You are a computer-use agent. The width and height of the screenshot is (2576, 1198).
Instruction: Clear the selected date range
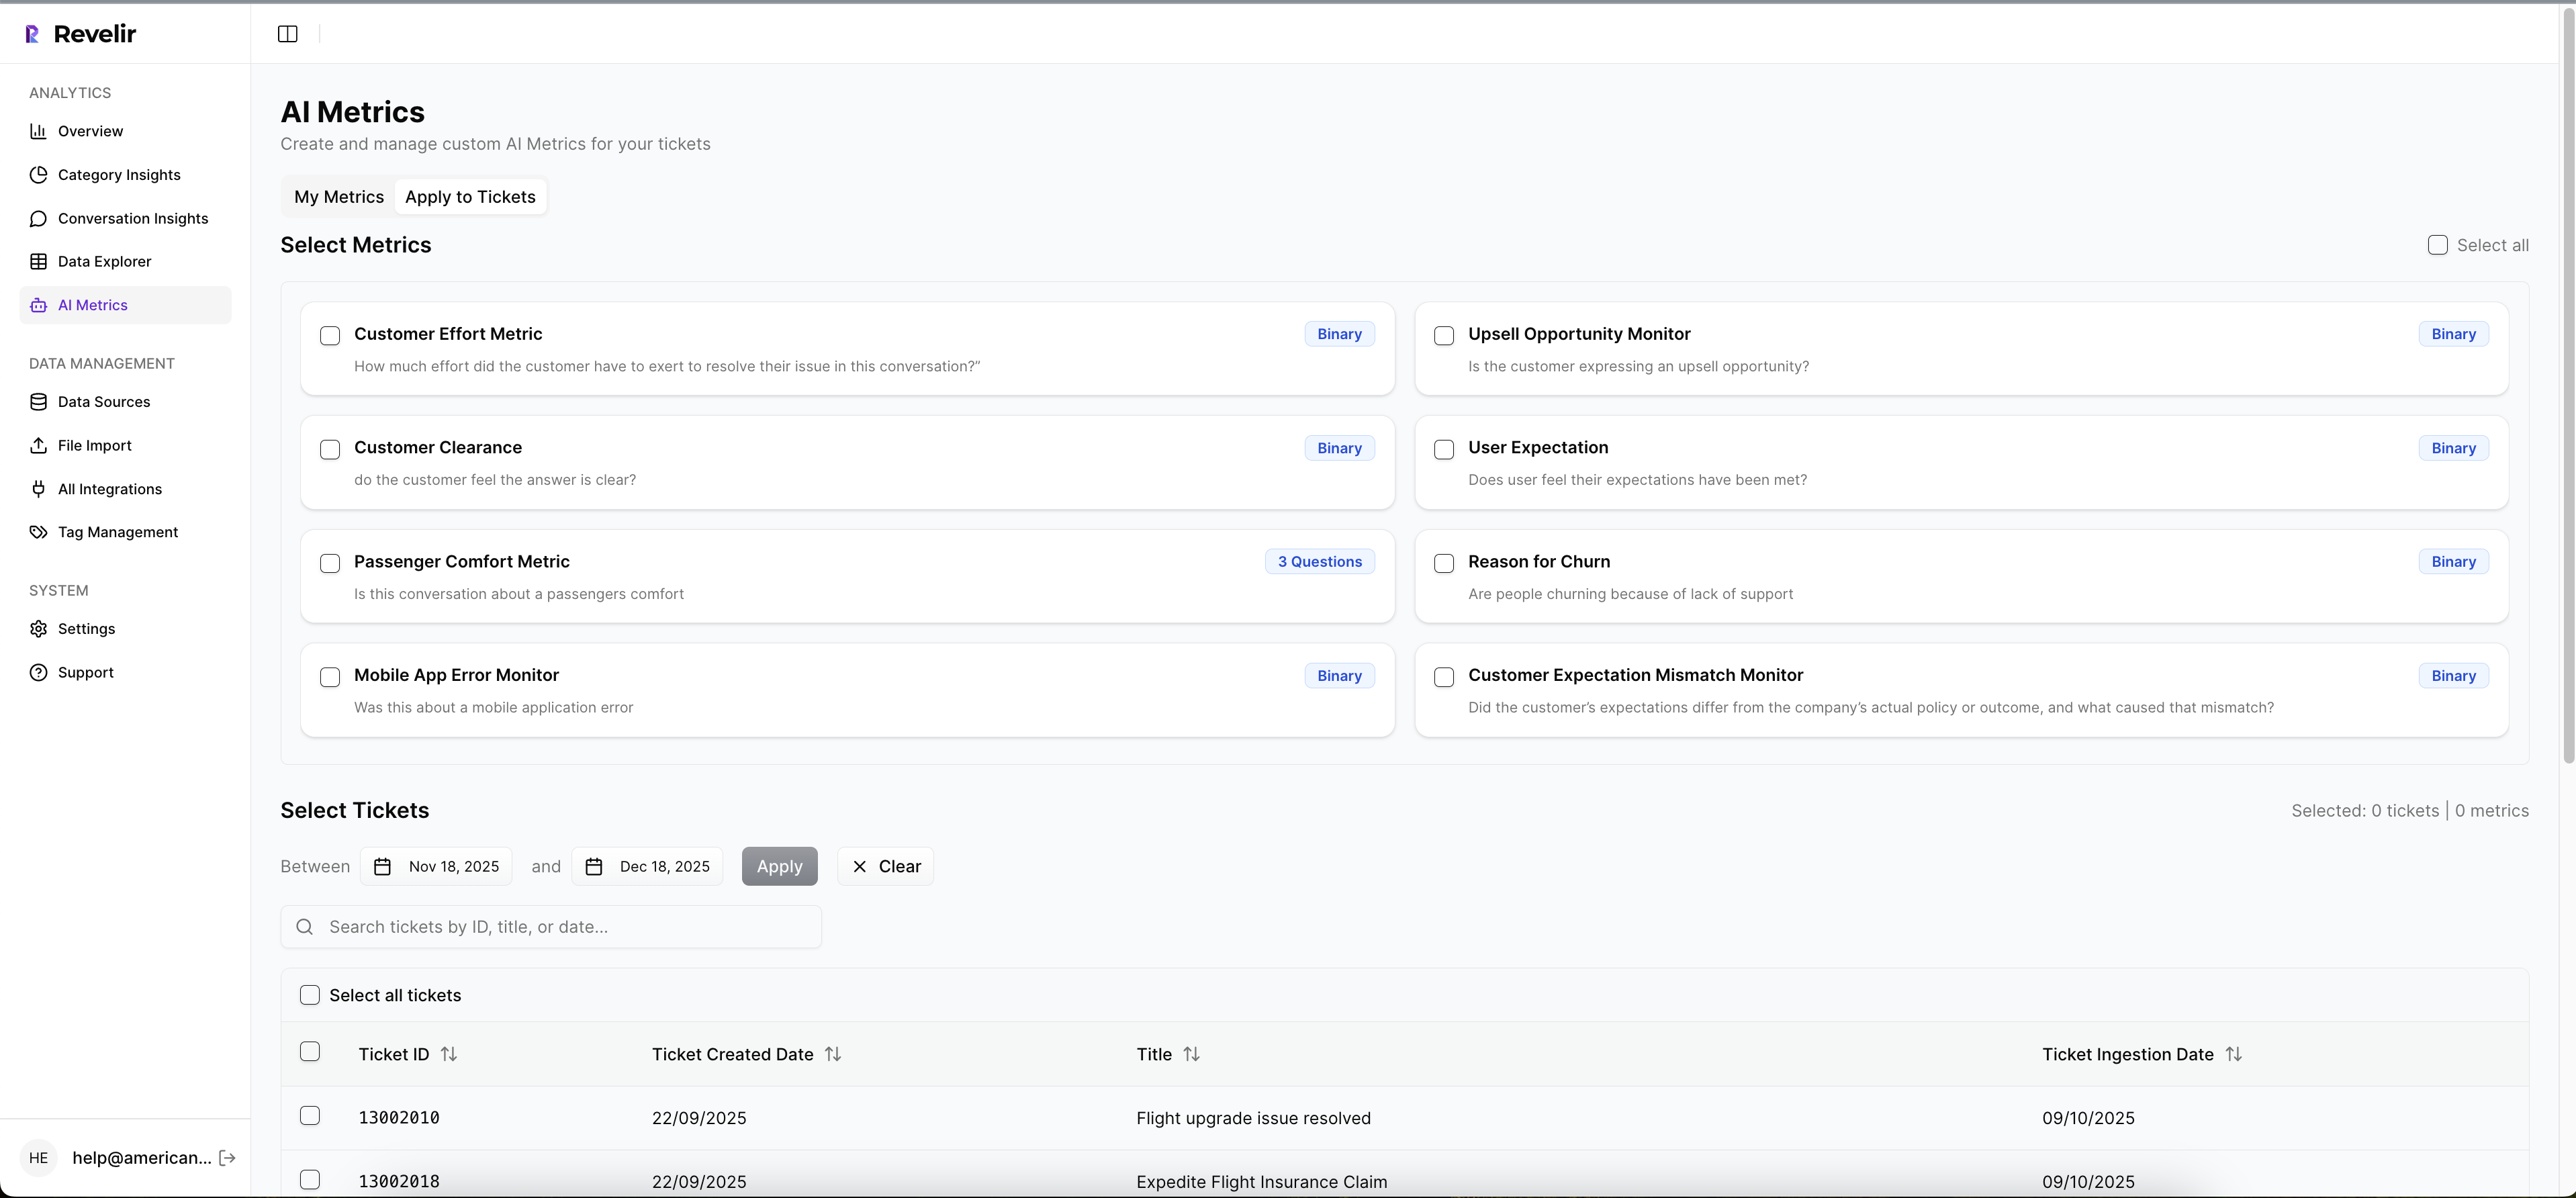pyautogui.click(x=885, y=866)
